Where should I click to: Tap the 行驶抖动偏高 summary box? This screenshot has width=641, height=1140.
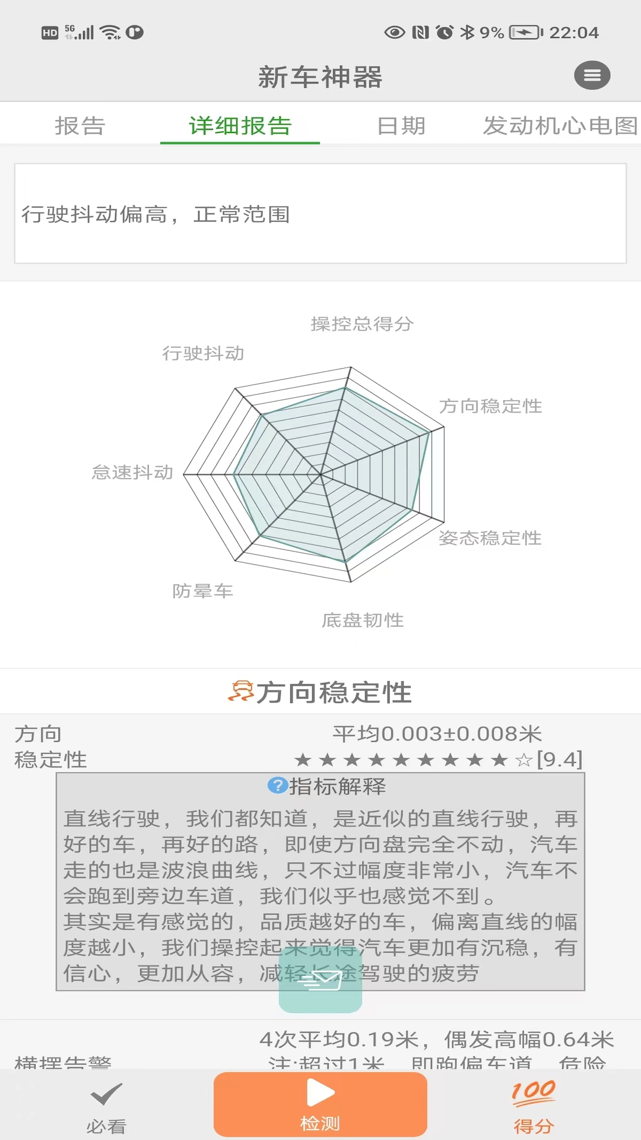(320, 214)
